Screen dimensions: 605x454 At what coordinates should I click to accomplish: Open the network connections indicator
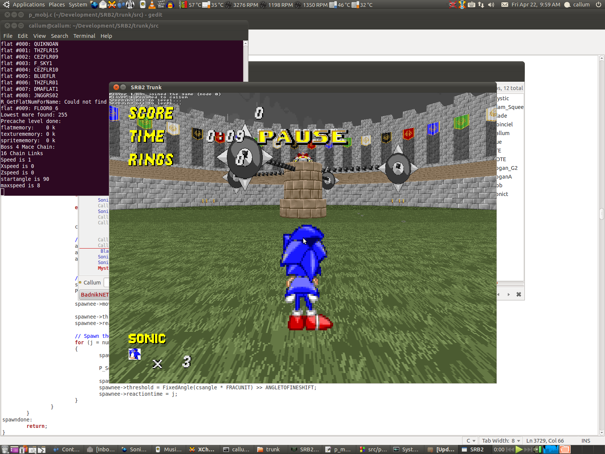tap(481, 5)
